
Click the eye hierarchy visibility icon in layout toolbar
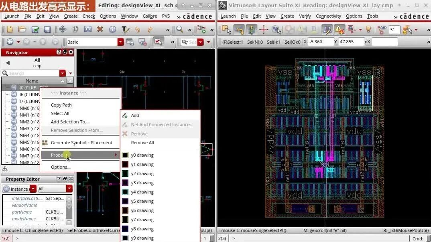[381, 29]
